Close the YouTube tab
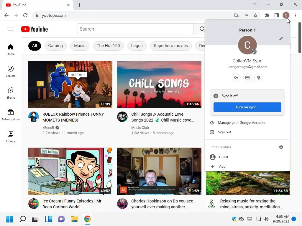The height and width of the screenshot is (226, 302). (68, 5)
